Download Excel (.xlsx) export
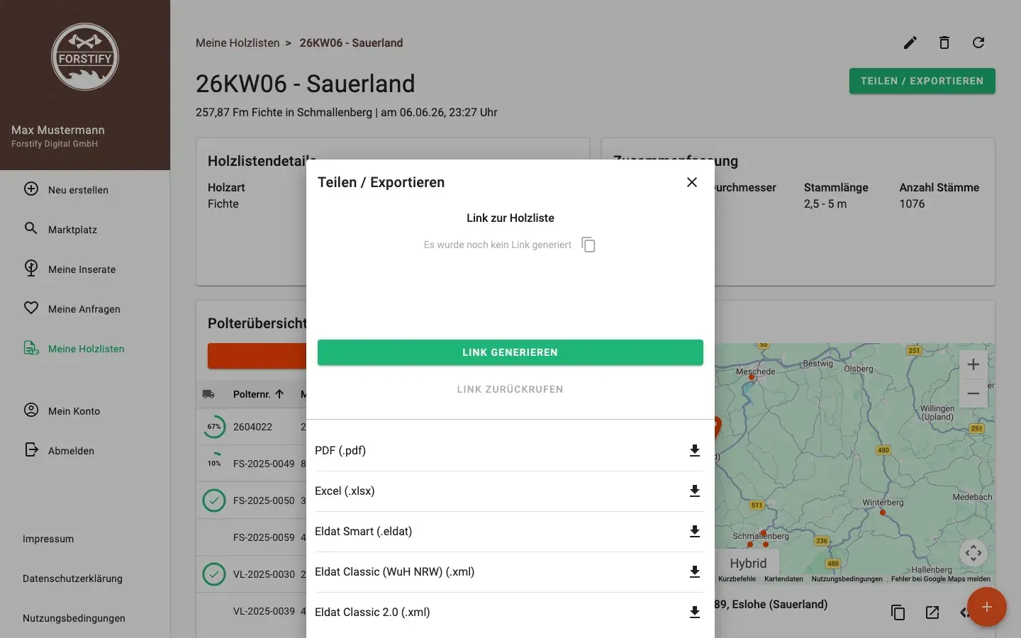The image size is (1021, 638). tap(695, 491)
